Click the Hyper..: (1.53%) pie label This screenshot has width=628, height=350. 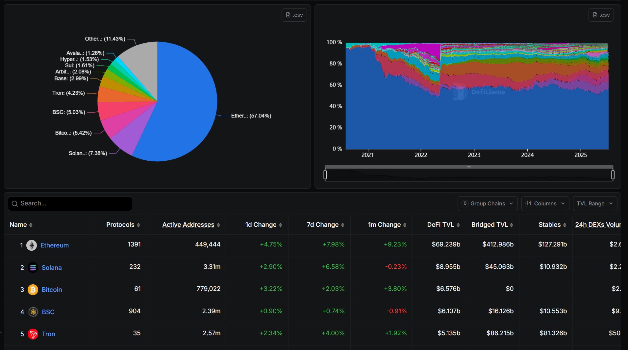pos(79,59)
